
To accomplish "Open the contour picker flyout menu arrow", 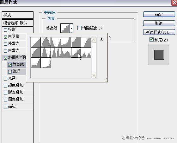I will (x=101, y=39).
